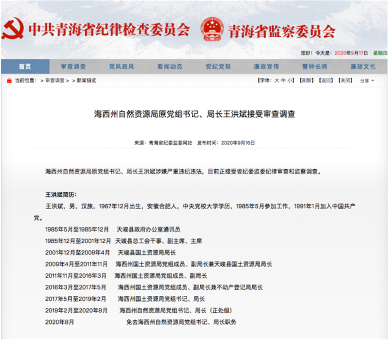Go to the 要闻动态 tab
The height and width of the screenshot is (340, 390).
(169, 67)
